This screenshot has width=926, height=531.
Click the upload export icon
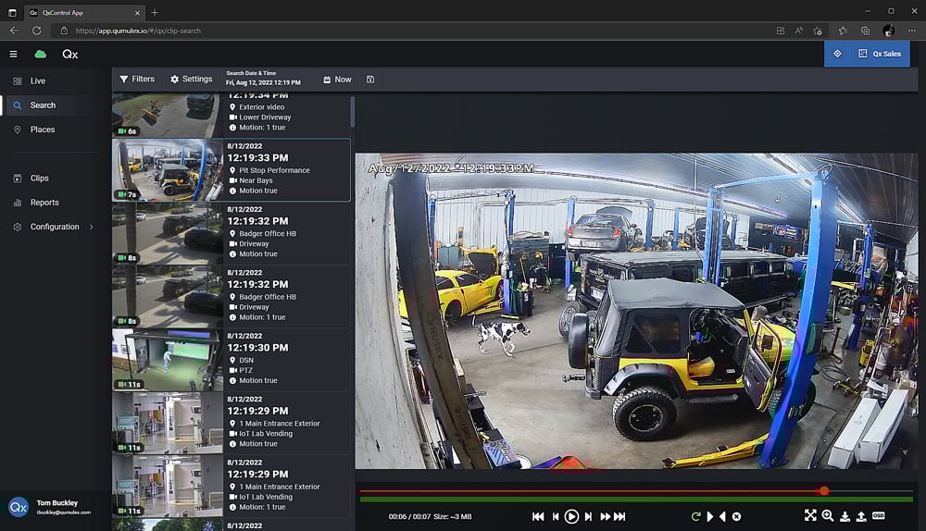point(861,516)
